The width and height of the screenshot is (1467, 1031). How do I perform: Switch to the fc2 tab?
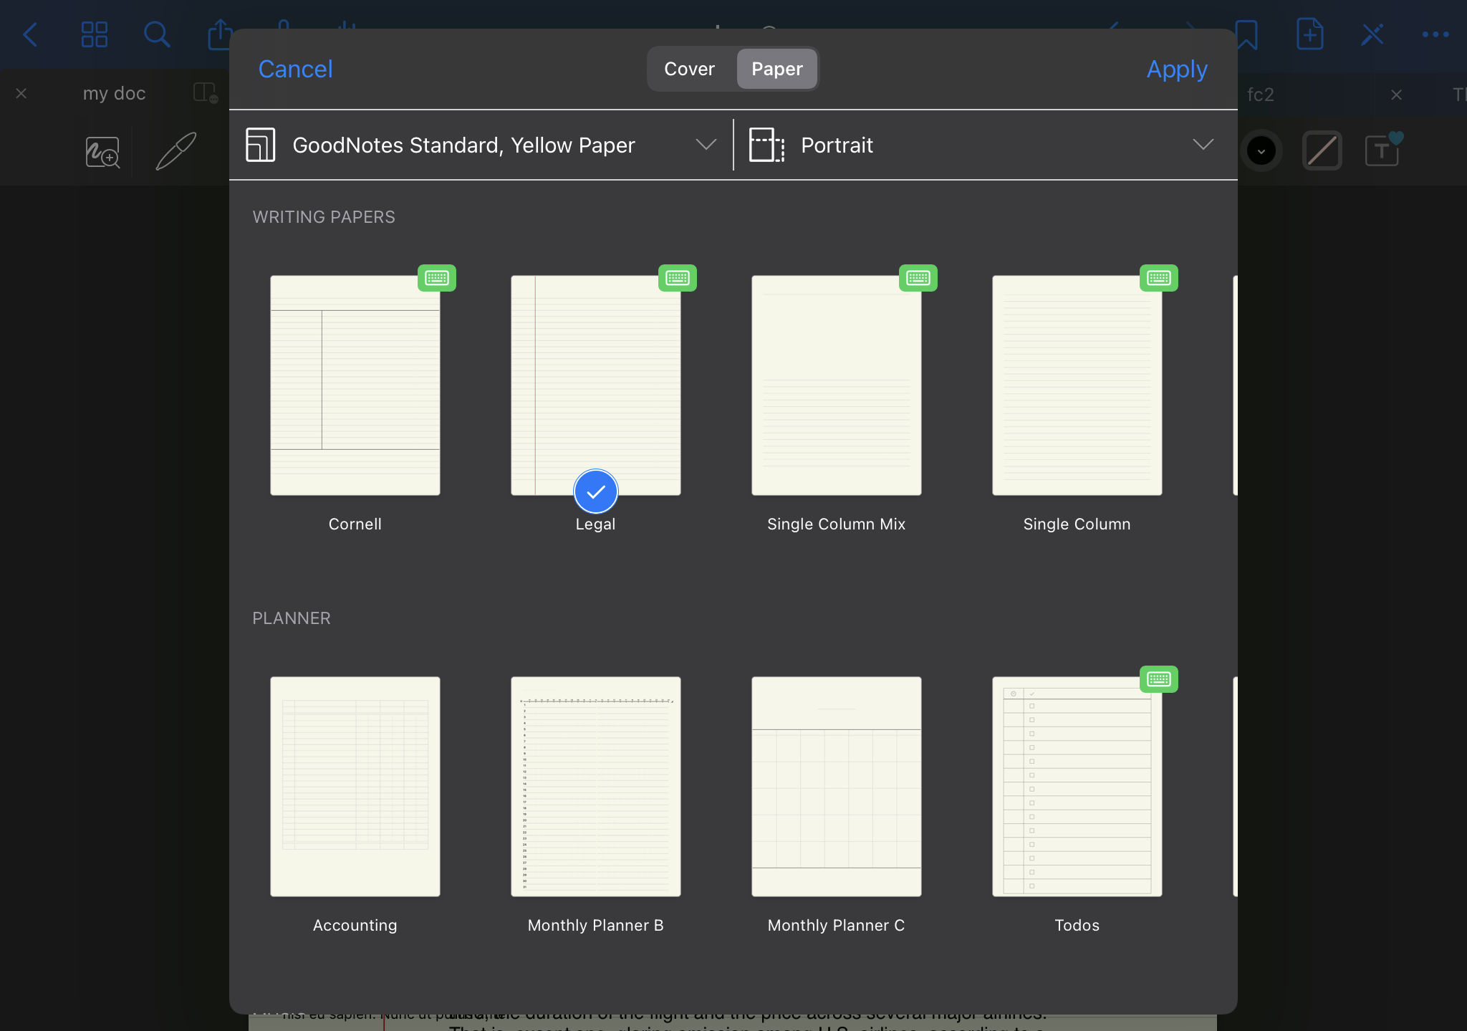(x=1260, y=95)
